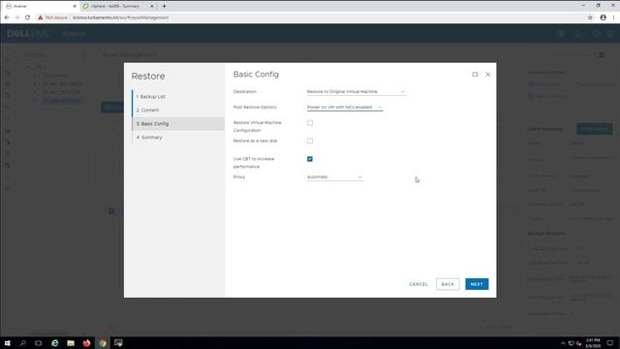The height and width of the screenshot is (349, 620).
Task: Open the Chrome three-dot menu
Action: pos(614,17)
